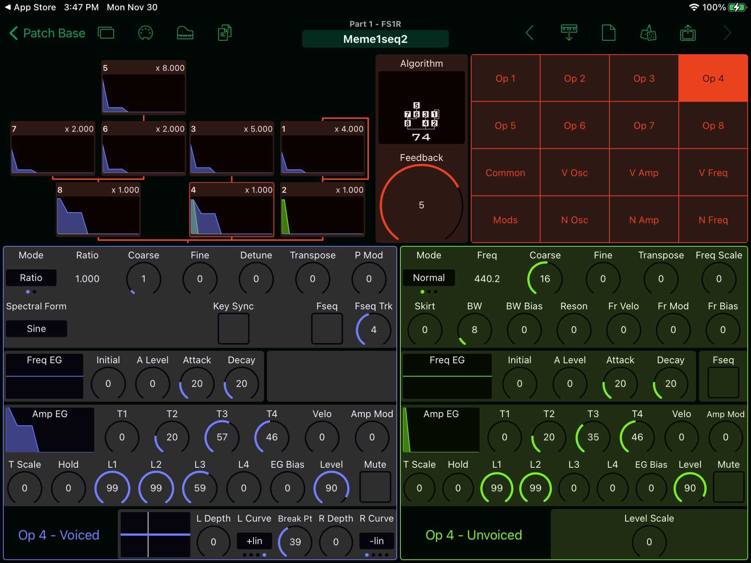
Task: Go to previous patch with left chevron
Action: 530,33
